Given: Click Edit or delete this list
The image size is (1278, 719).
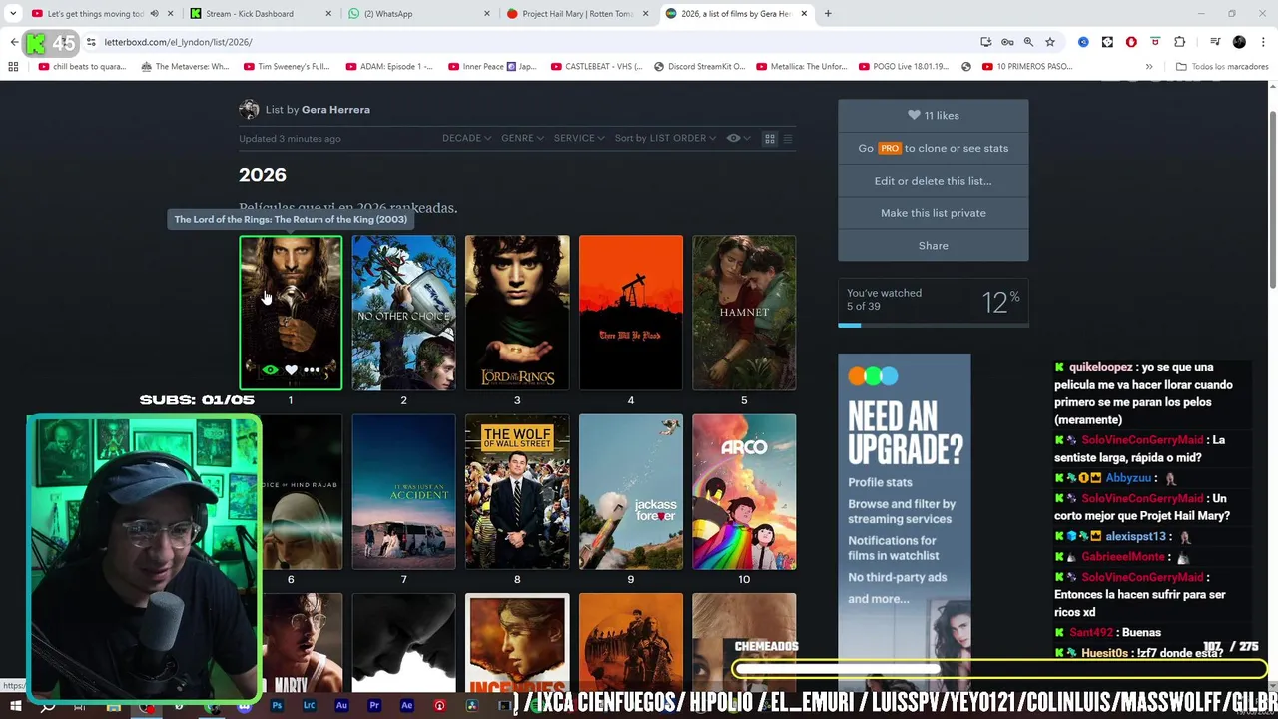Looking at the screenshot, I should point(933,181).
